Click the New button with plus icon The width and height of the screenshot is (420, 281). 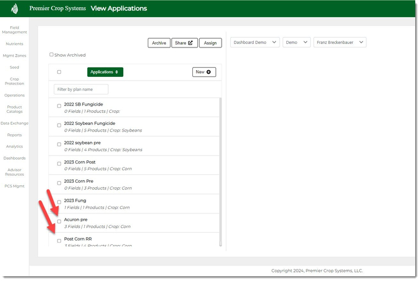tap(204, 72)
